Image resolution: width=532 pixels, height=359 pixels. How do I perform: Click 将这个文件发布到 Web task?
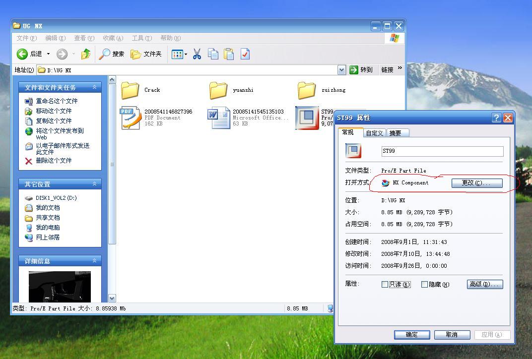click(60, 133)
